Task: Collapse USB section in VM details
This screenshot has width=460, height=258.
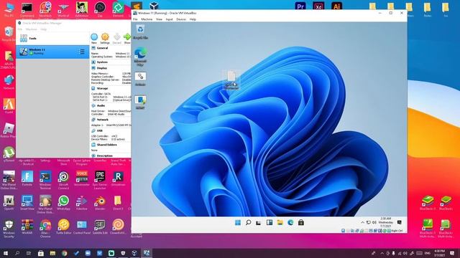Action: click(x=99, y=130)
